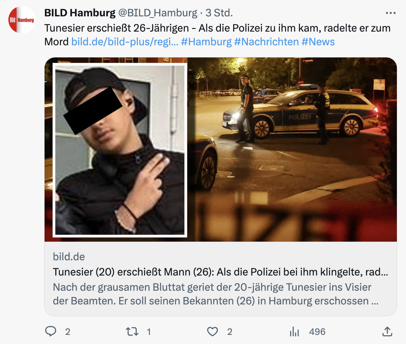The height and width of the screenshot is (344, 406).
Task: Open the bild.de/bild-plus article link
Action: [x=125, y=41]
